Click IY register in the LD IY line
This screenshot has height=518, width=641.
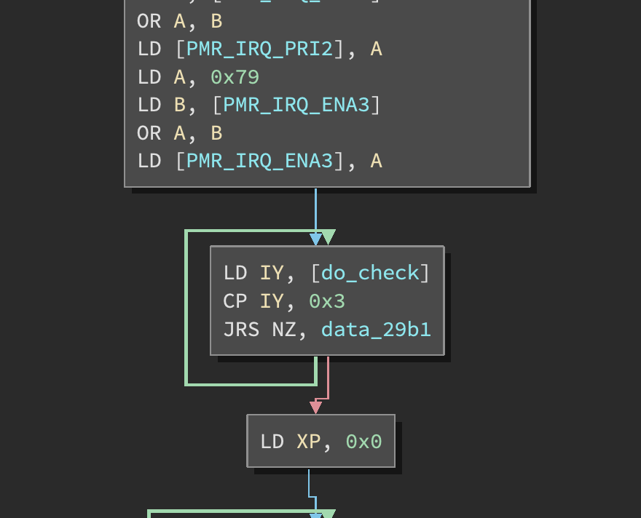[x=272, y=273]
